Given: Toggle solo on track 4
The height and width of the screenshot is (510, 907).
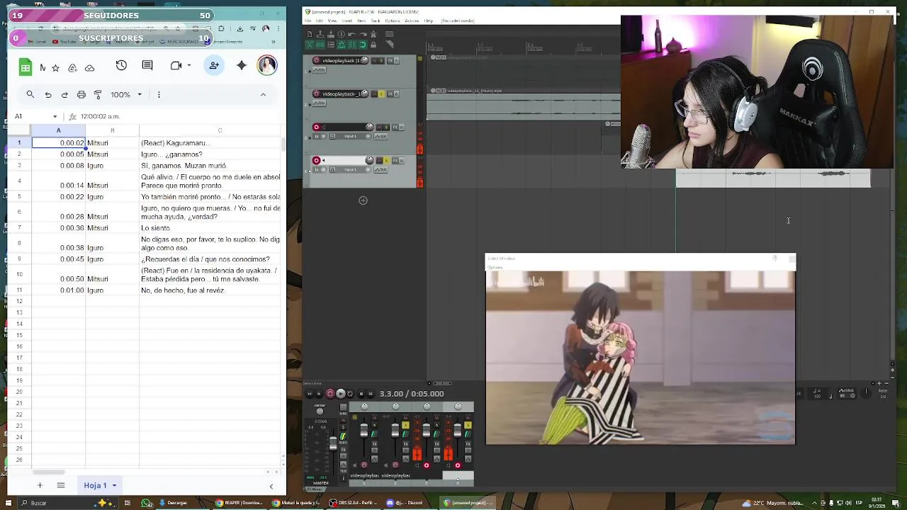Looking at the screenshot, I should (x=386, y=161).
